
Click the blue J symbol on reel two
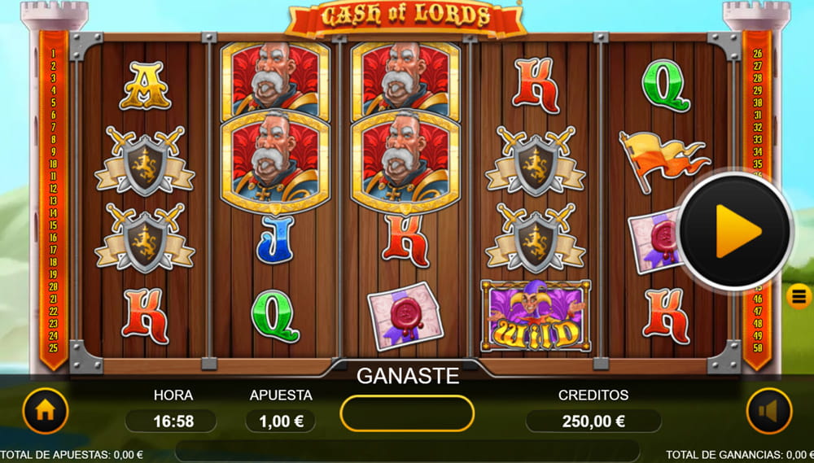[x=275, y=240]
